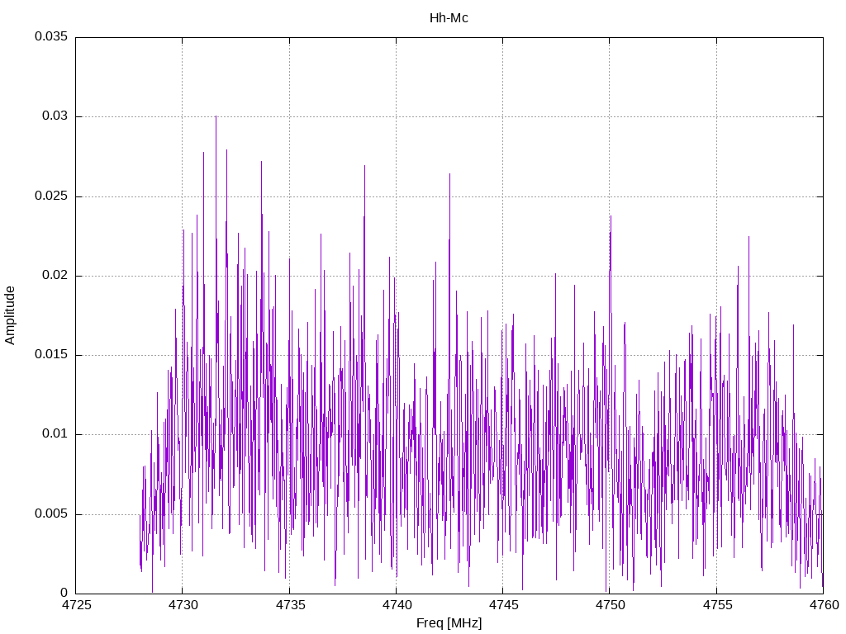Click the x-axis tick label 4755
The width and height of the screenshot is (846, 634).
pyautogui.click(x=718, y=605)
